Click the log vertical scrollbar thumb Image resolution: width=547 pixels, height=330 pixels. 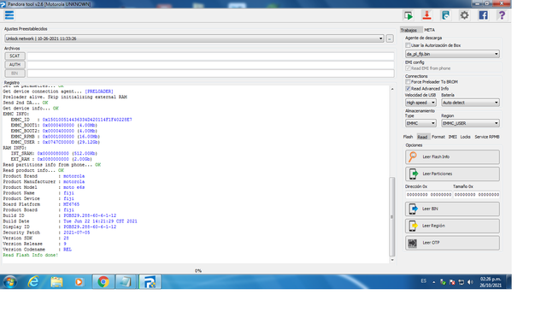(391, 216)
